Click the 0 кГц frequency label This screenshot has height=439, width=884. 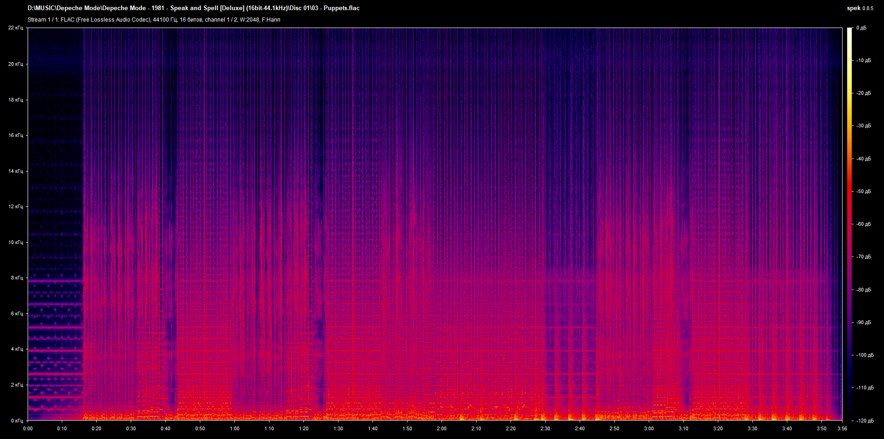pos(17,421)
